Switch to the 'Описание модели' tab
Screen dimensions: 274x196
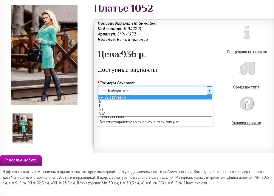click(x=21, y=160)
